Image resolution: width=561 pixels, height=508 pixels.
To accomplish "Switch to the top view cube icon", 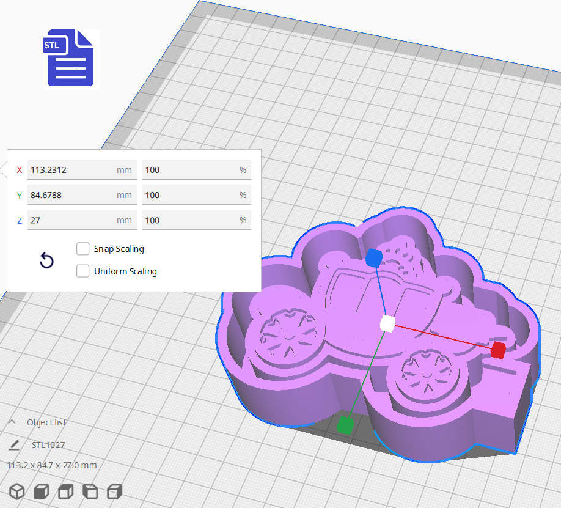I will (65, 491).
